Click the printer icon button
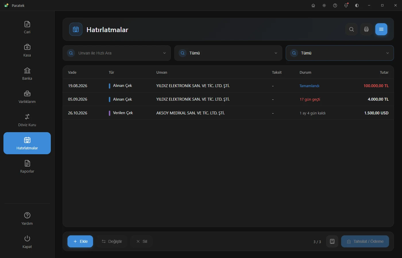 [366, 29]
